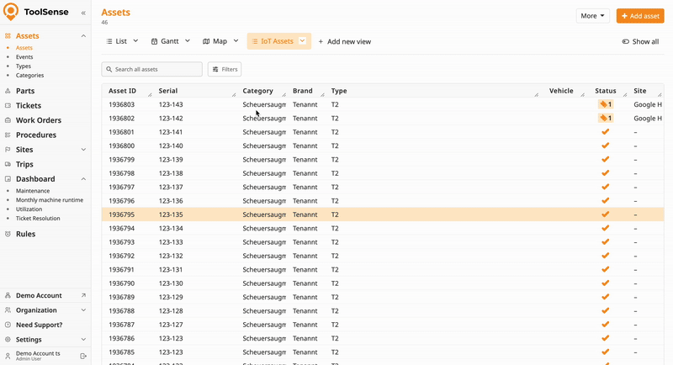Click the Assets grid icon in sidebar
The width and height of the screenshot is (673, 365).
pos(8,36)
